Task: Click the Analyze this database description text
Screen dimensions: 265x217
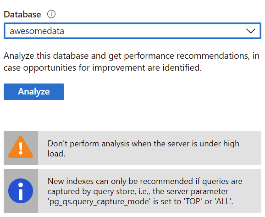Action: tap(132, 62)
